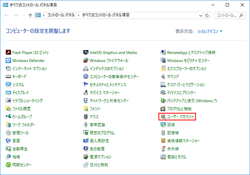Image resolution: width=250 pixels, height=175 pixels.
Task: Open the 表示方法 小さいアイコン dropdown
Action: click(210, 31)
